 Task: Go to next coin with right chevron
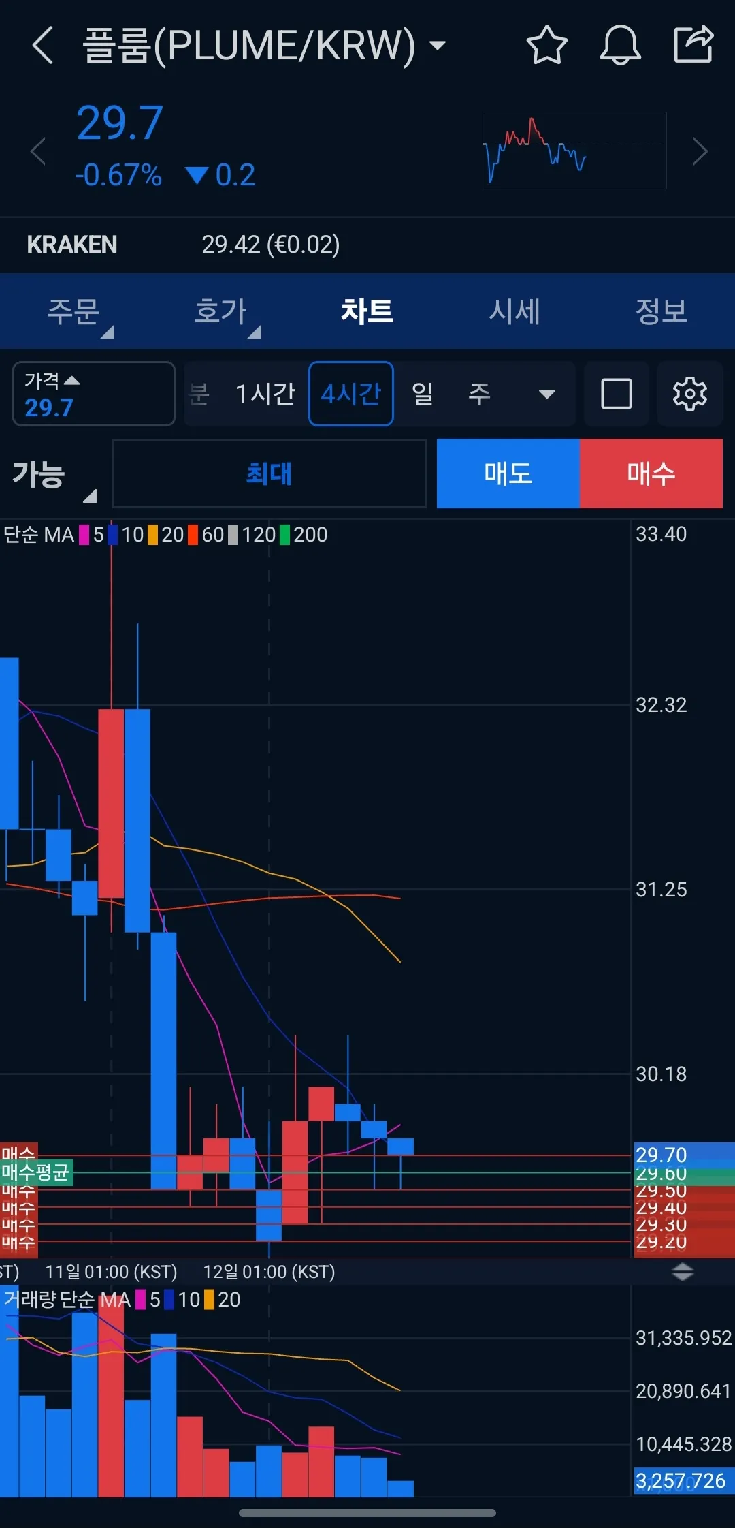click(700, 151)
